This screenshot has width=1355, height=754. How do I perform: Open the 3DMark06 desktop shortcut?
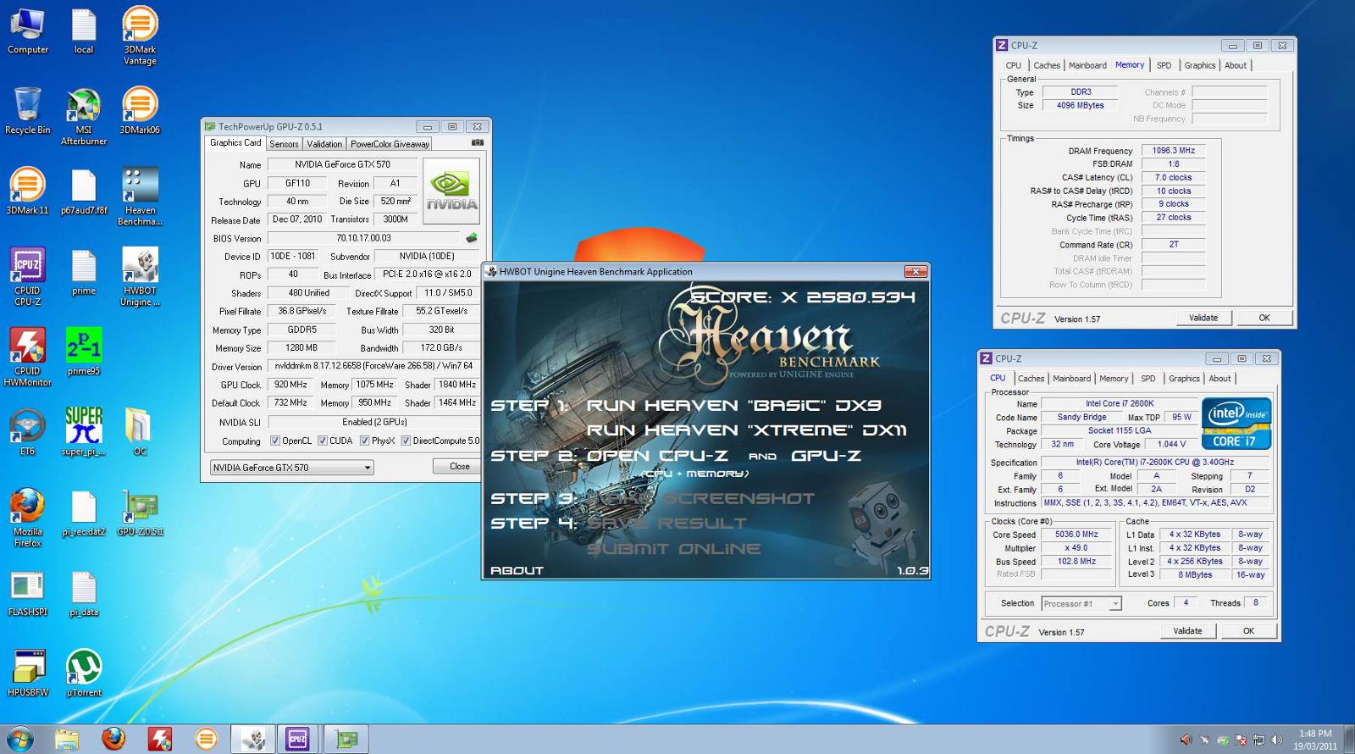click(140, 111)
